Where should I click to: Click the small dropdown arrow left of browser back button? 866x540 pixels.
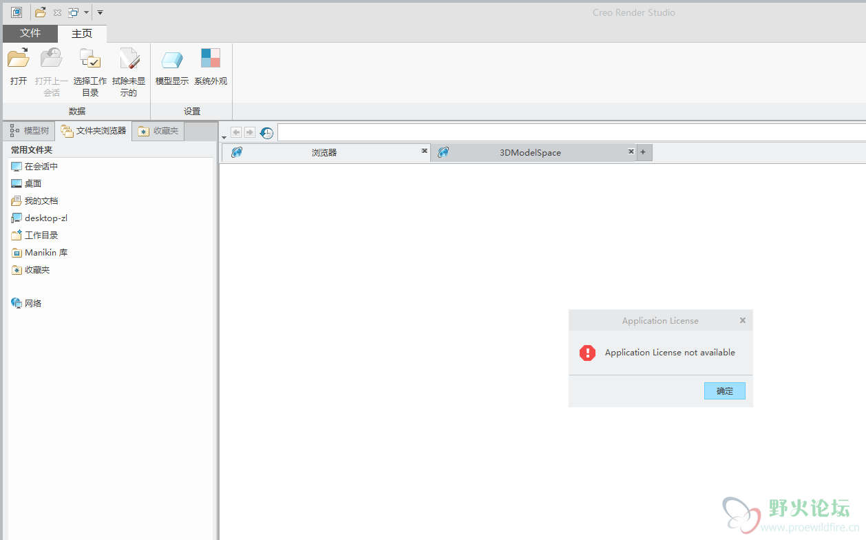(x=224, y=138)
